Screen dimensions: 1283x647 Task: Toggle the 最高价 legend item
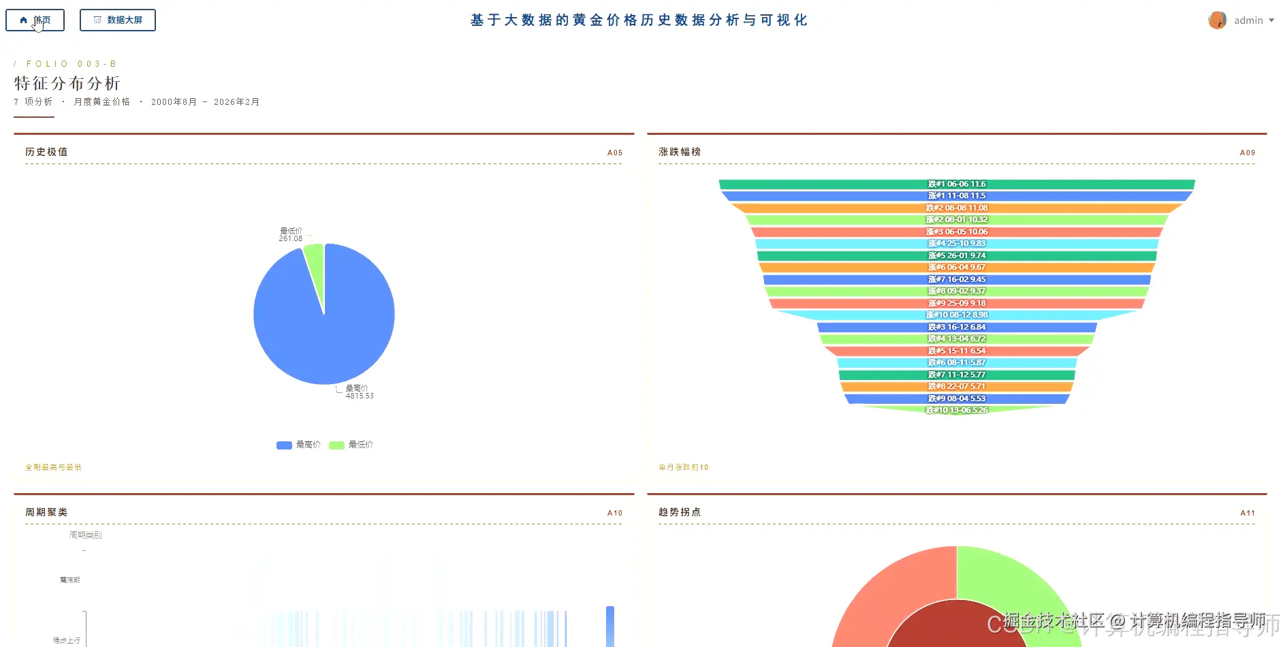[298, 445]
